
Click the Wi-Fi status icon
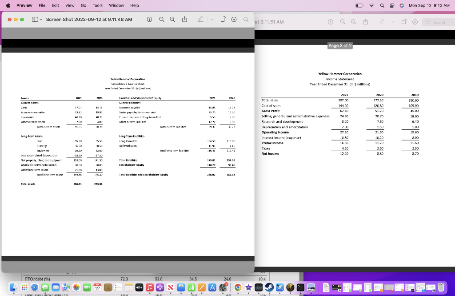point(372,5)
